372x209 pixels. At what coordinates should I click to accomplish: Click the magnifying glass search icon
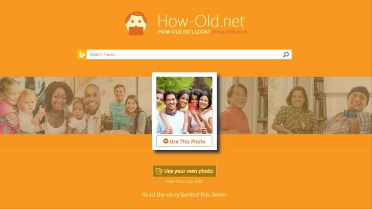pyautogui.click(x=286, y=55)
